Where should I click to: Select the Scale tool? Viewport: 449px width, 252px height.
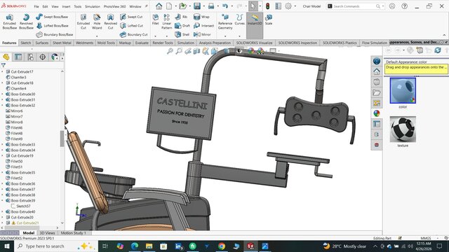point(269,20)
